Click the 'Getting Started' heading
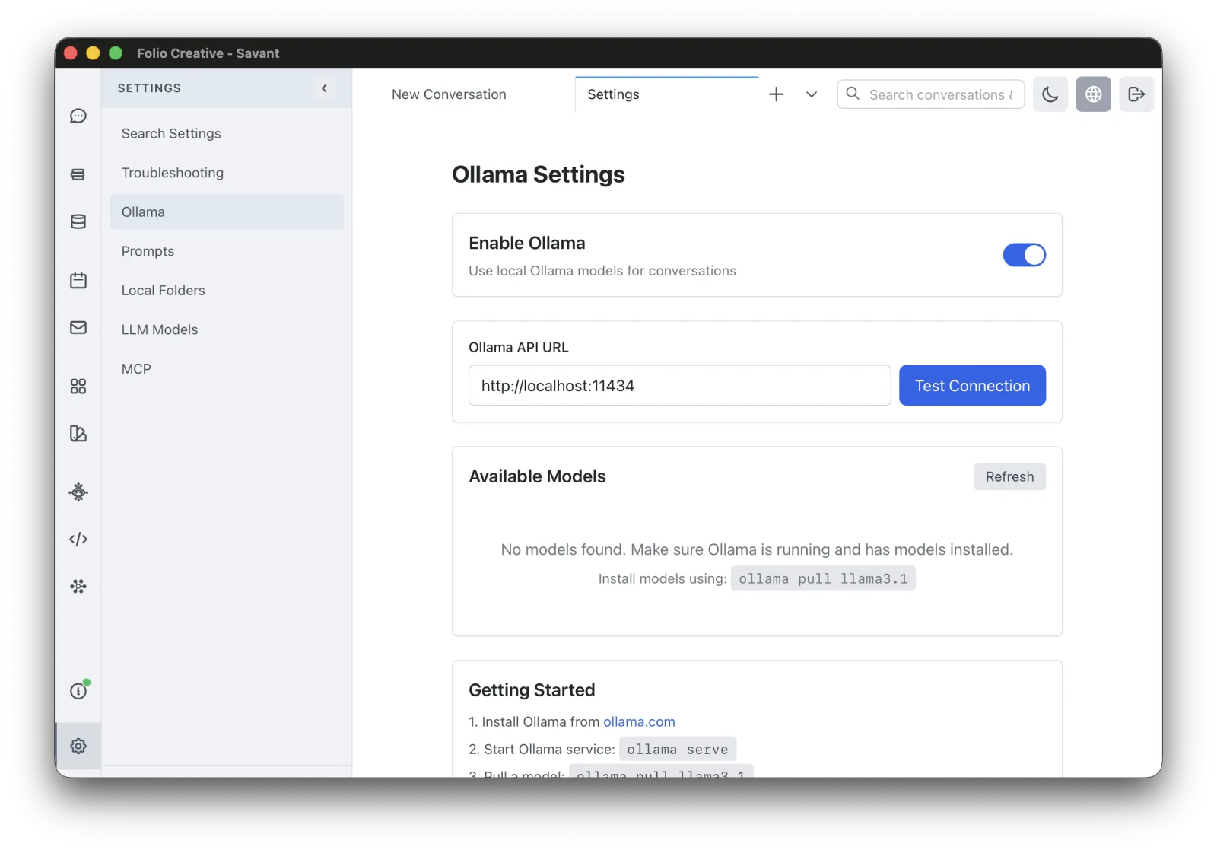Viewport: 1217px width, 850px height. [x=532, y=690]
